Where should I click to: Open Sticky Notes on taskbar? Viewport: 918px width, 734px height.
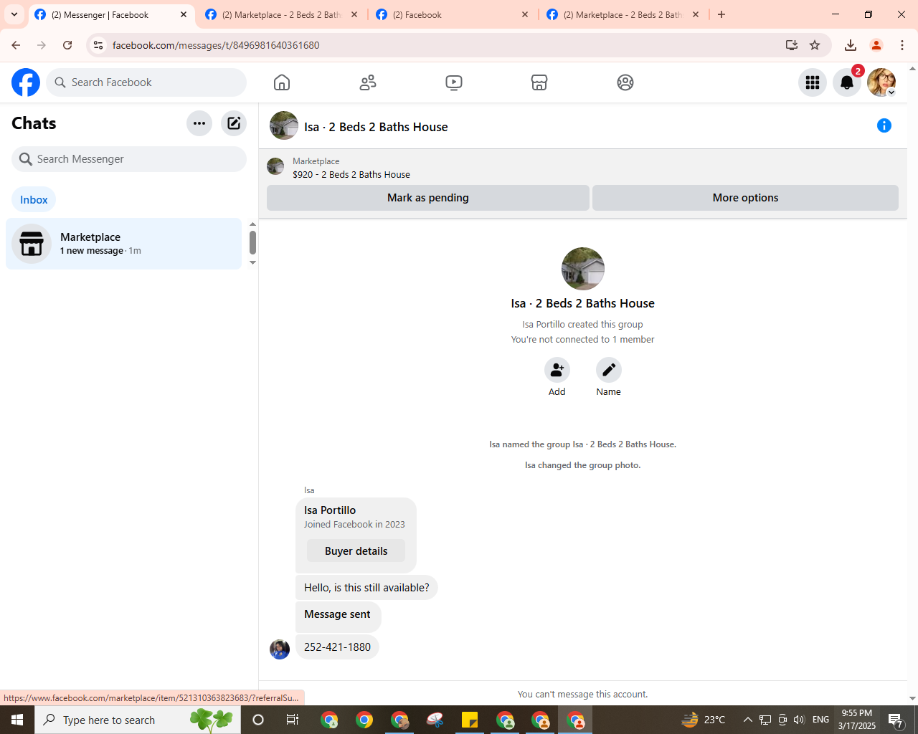tap(470, 720)
